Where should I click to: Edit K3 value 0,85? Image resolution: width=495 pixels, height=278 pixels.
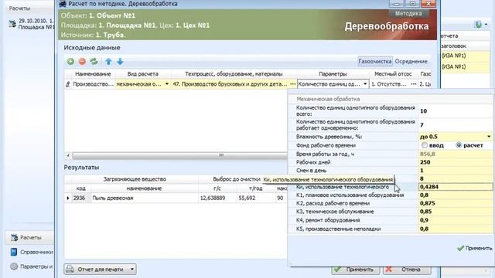(456, 212)
